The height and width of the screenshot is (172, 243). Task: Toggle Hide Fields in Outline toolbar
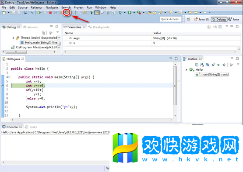[208, 65]
